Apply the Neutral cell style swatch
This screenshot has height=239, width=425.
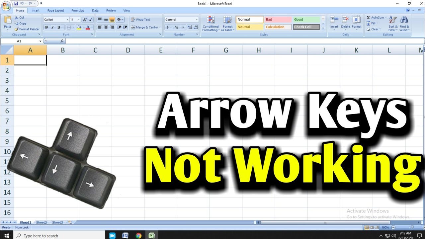[250, 27]
